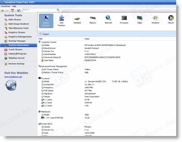Click the Disk Usage Analyzer sidebar icon
This screenshot has width=182, height=142.
point(6,24)
